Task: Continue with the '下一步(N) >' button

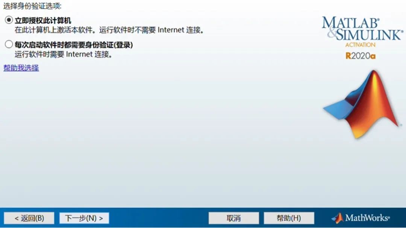Action: [84, 218]
